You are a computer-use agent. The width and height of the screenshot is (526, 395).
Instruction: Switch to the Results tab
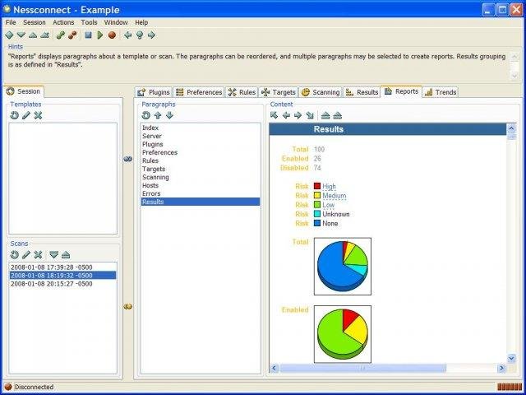pyautogui.click(x=362, y=92)
